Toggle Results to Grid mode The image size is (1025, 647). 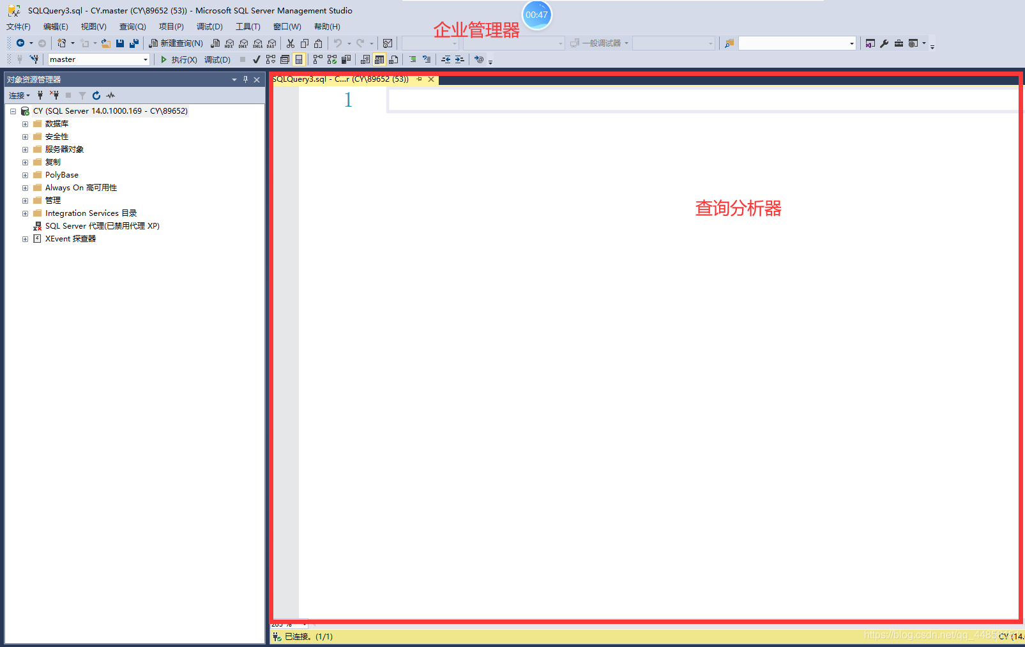[x=379, y=59]
